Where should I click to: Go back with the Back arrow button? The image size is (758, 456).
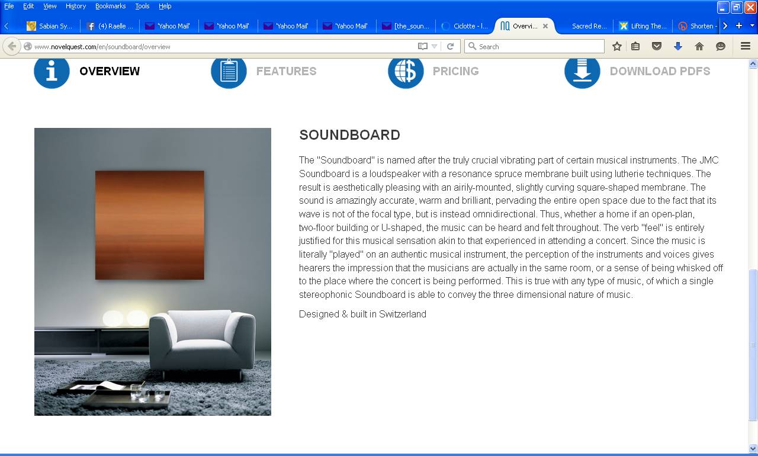[11, 46]
